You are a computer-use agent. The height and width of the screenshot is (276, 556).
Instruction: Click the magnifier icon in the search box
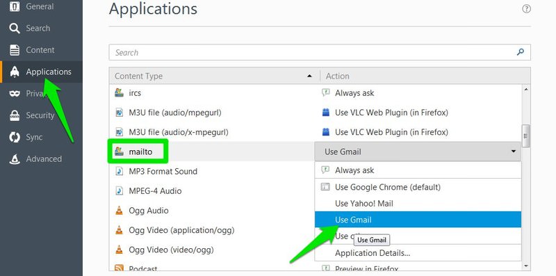tap(520, 52)
